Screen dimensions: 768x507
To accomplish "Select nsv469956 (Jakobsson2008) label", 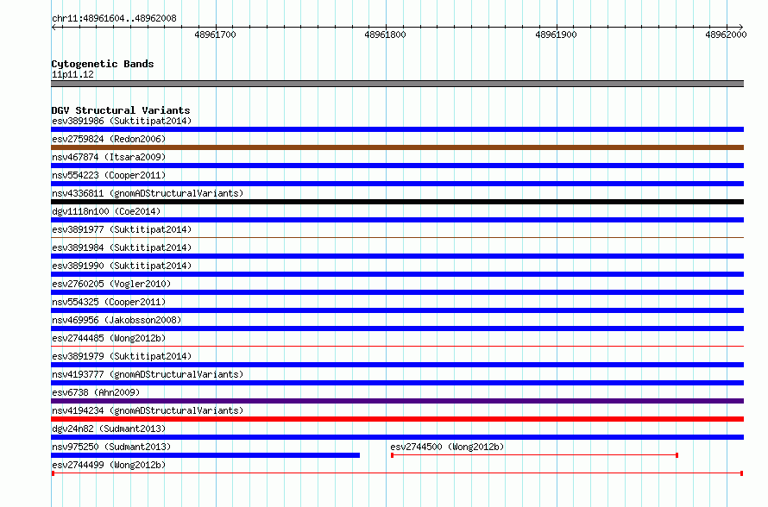I will click(x=116, y=320).
